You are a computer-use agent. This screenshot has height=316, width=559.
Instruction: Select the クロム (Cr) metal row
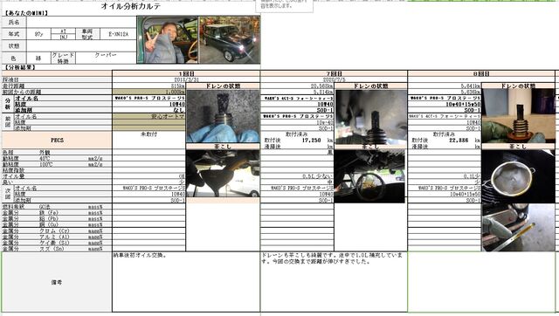(57, 230)
